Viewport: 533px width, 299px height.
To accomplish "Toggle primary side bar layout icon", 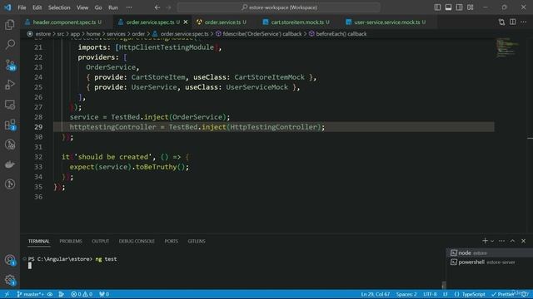I will (437, 7).
